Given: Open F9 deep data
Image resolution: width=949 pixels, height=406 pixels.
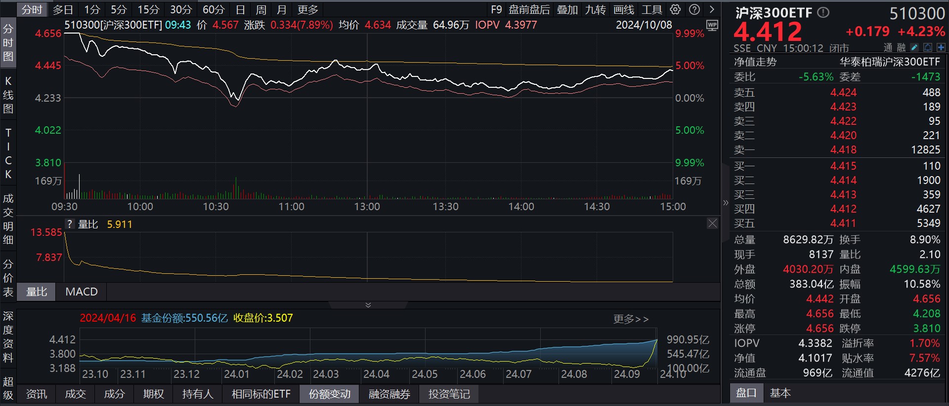Looking at the screenshot, I should pos(496,10).
